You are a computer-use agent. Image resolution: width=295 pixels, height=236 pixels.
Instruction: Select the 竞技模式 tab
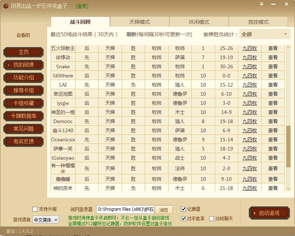tap(258, 22)
